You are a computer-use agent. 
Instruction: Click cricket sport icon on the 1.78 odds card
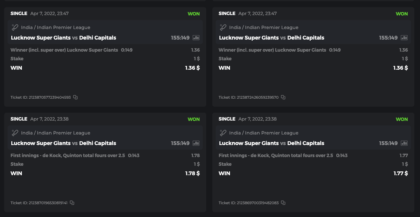(x=15, y=133)
